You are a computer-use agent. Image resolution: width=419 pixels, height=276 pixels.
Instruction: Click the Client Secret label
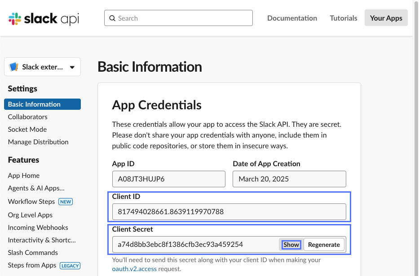coord(132,229)
